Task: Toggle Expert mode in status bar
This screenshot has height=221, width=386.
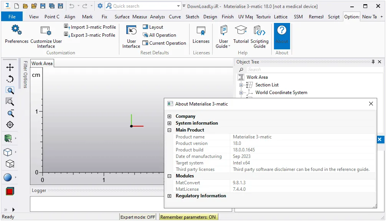Action: (x=138, y=217)
